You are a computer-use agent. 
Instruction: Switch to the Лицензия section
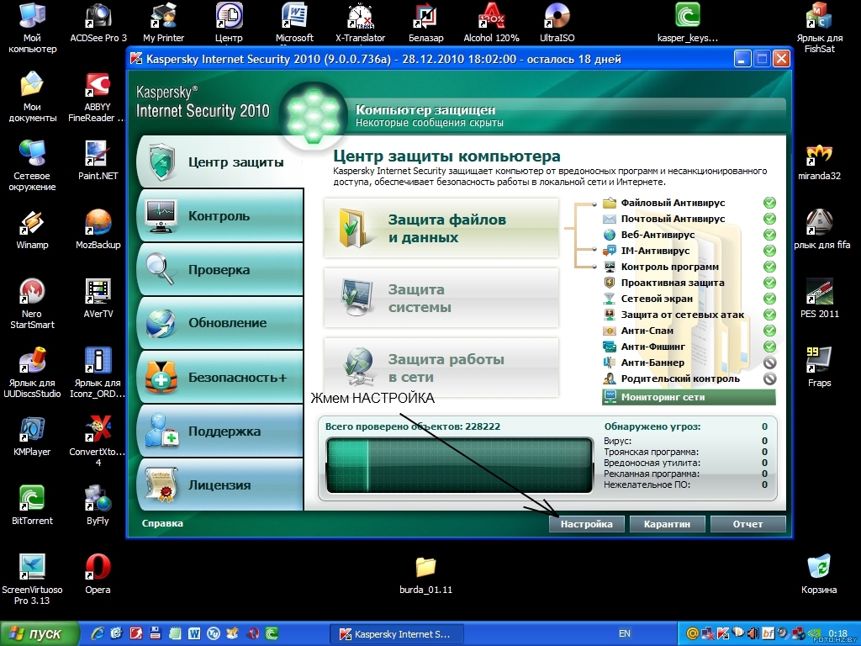(219, 485)
